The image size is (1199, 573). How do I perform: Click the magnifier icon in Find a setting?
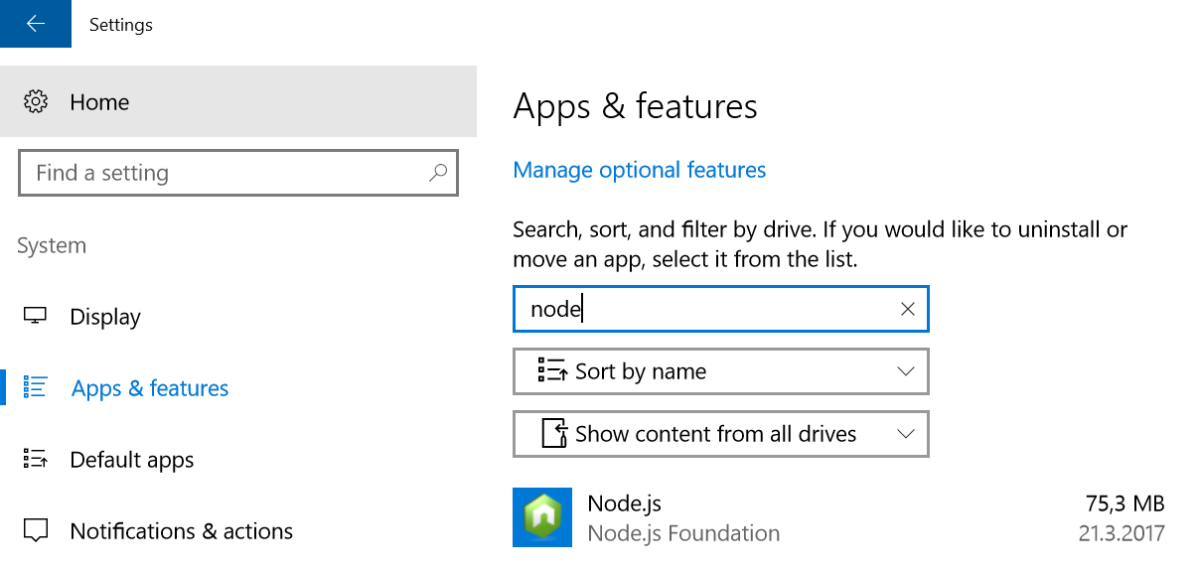pos(438,173)
